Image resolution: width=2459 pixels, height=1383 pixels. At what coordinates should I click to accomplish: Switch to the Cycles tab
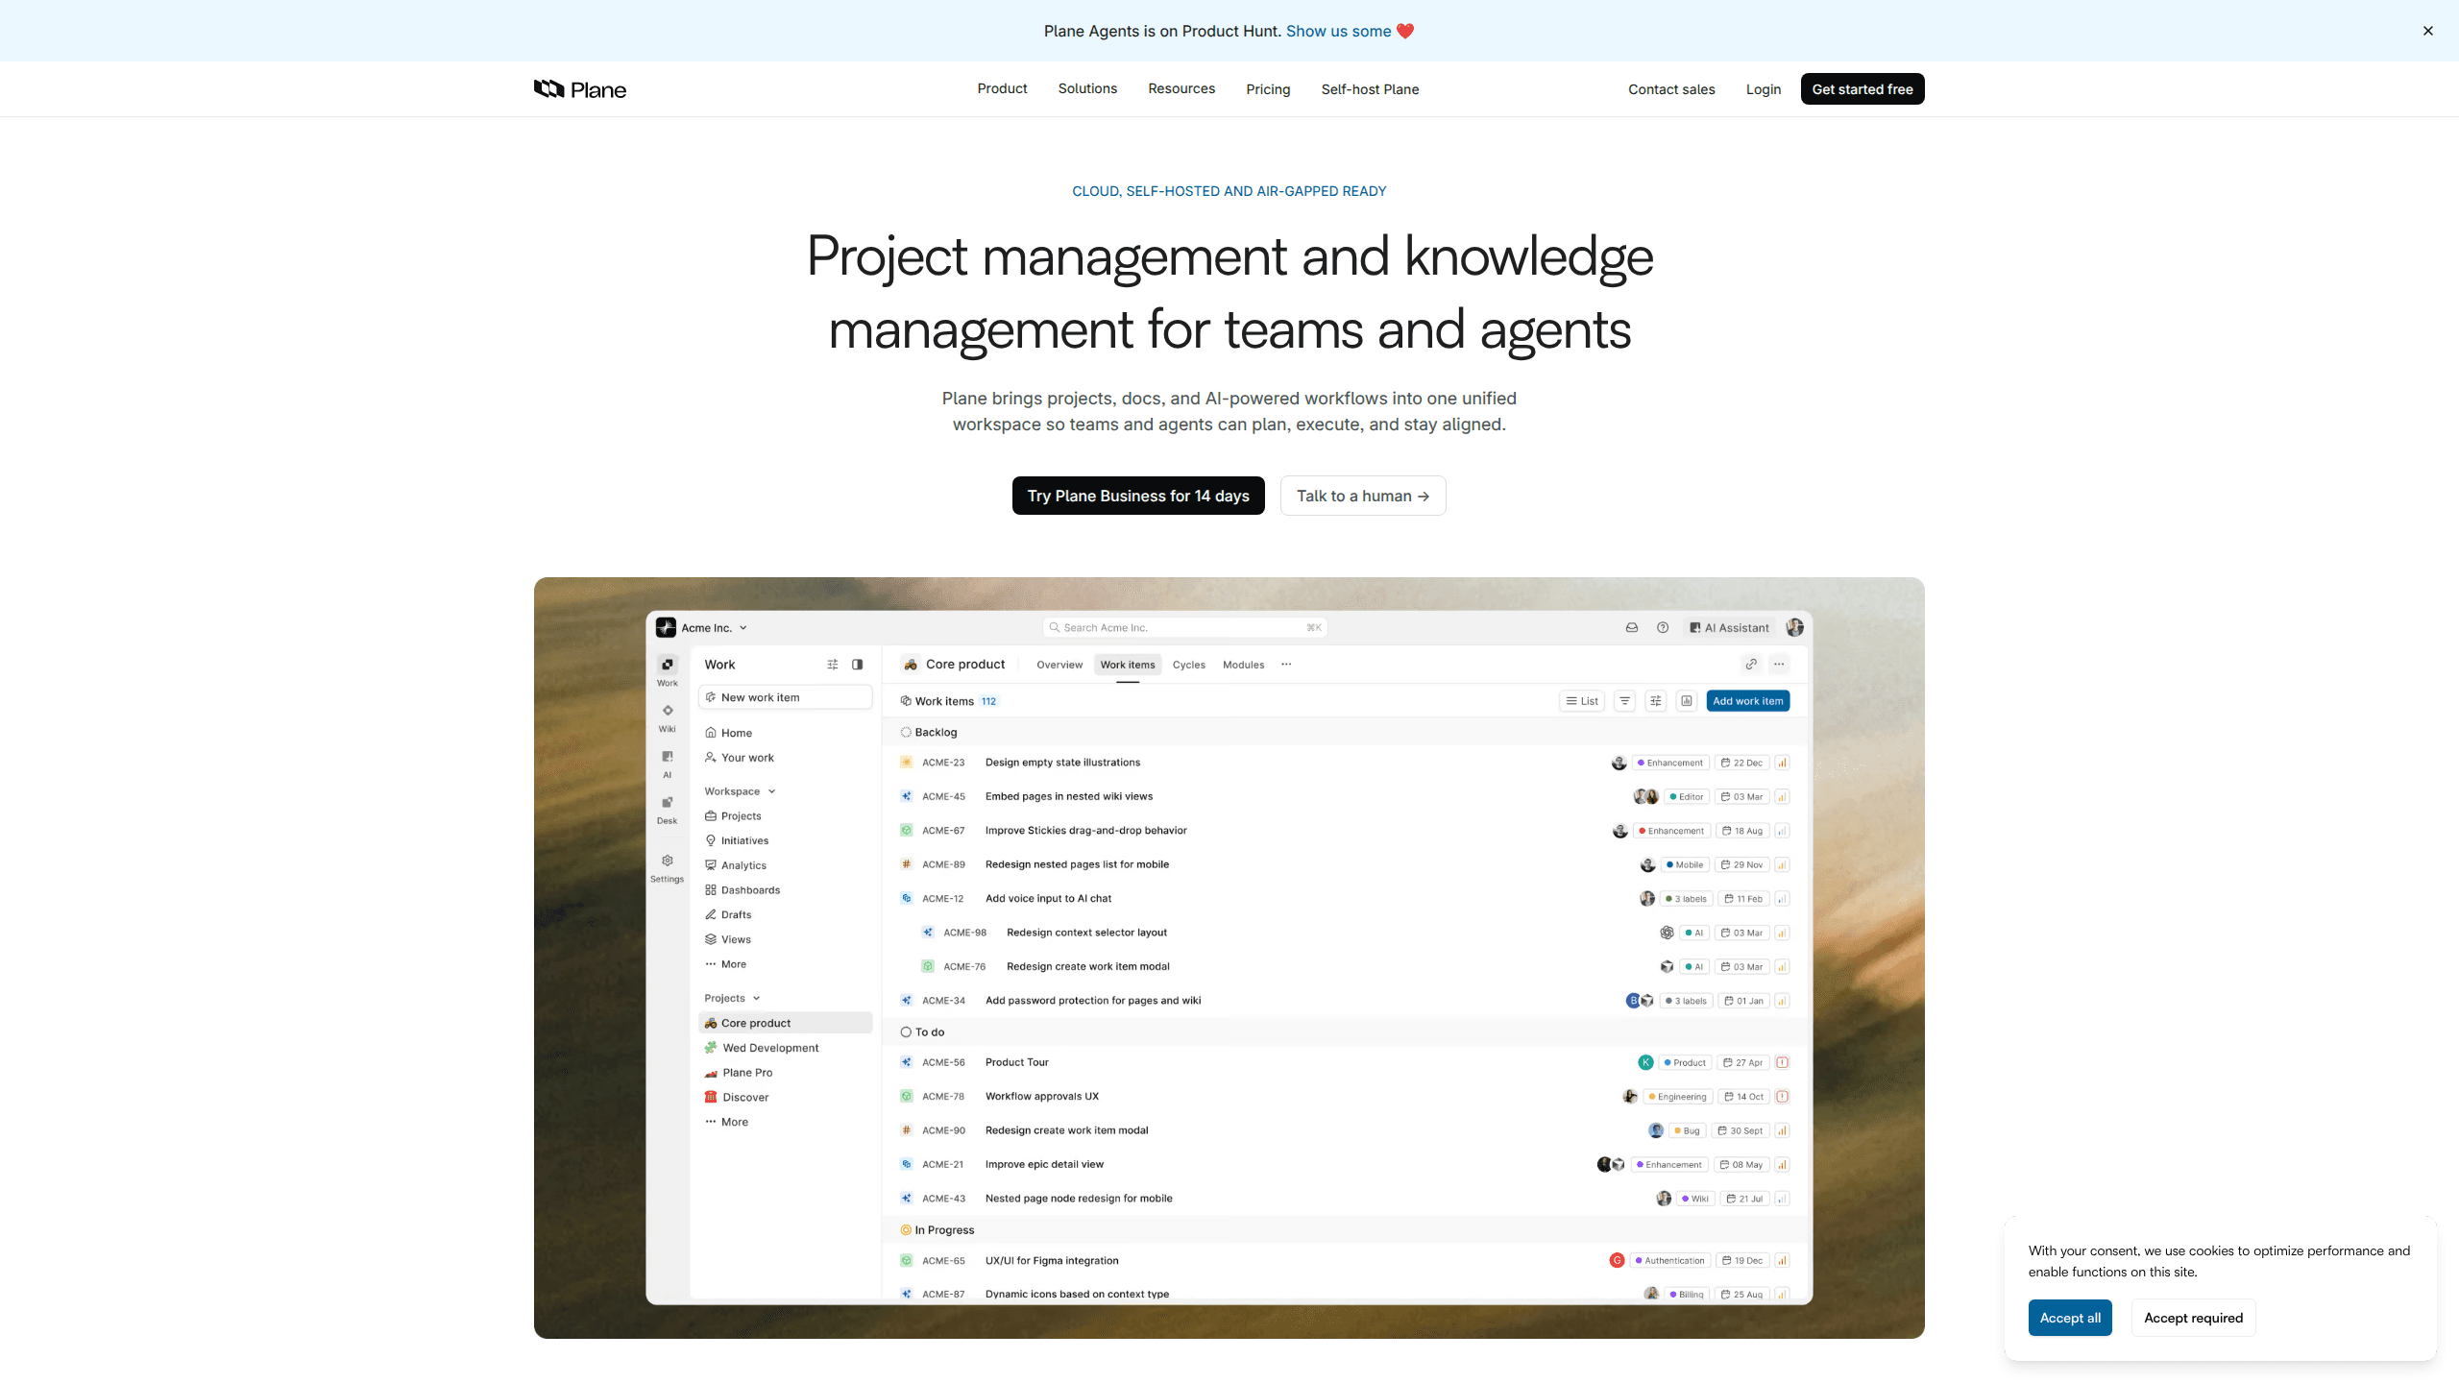pyautogui.click(x=1188, y=665)
